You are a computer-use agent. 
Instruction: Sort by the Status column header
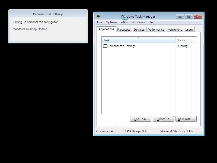pos(183,40)
